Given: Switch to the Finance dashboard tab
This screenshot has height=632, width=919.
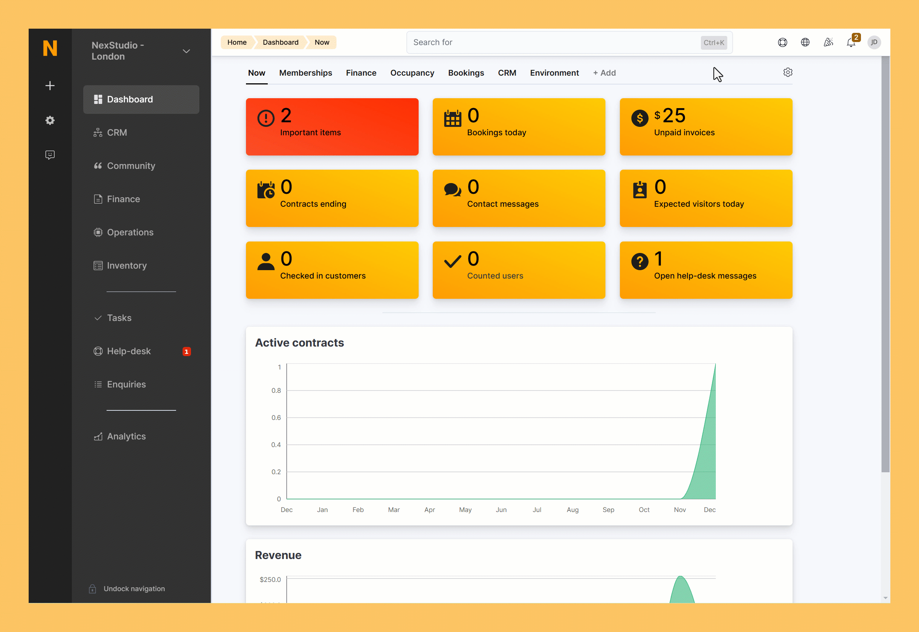Looking at the screenshot, I should click(361, 73).
